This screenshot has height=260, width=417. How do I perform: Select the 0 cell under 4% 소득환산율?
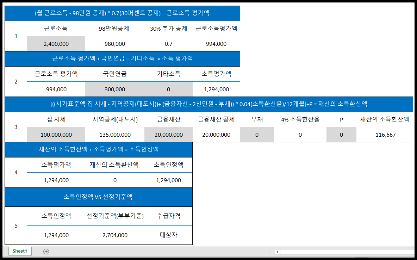point(300,135)
